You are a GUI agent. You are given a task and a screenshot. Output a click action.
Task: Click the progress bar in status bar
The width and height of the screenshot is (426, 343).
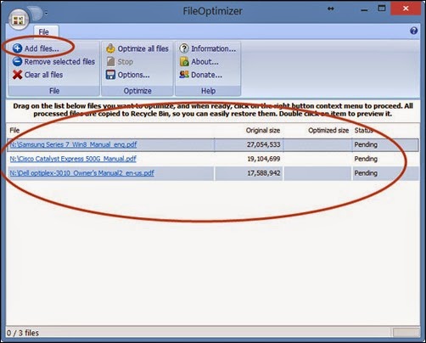[406, 333]
